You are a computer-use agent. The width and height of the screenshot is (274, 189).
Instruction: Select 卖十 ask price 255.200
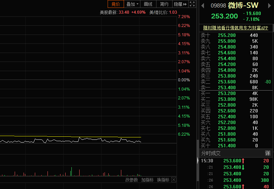(227, 35)
